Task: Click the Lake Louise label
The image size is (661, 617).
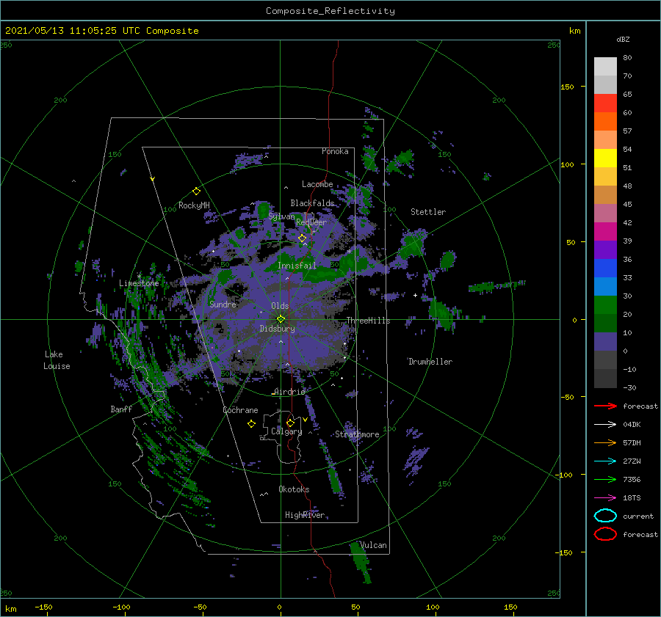Action: (x=57, y=360)
